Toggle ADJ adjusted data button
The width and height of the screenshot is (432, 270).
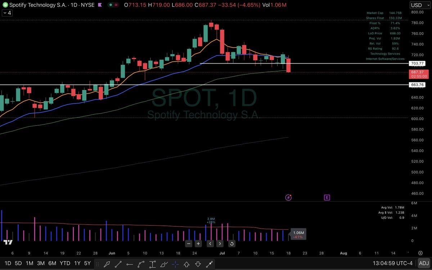[x=424, y=264]
